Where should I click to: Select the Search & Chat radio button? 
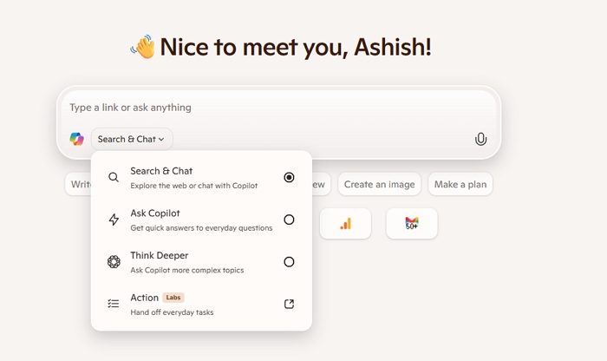289,177
